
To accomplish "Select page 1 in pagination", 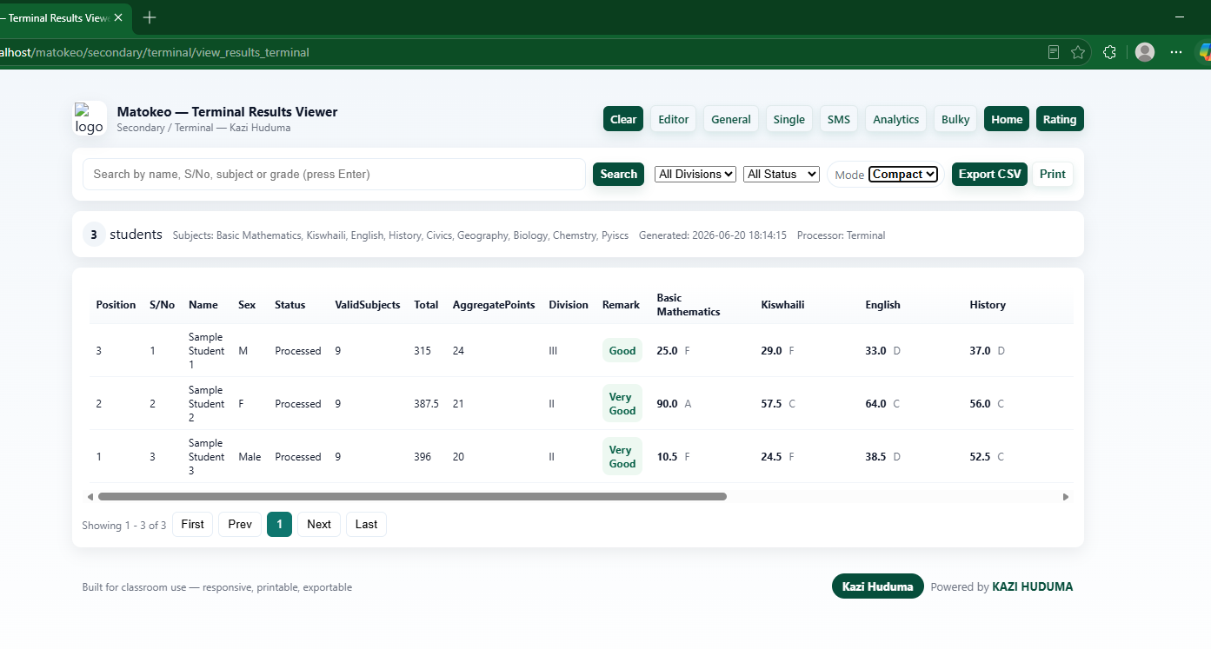I will (279, 524).
